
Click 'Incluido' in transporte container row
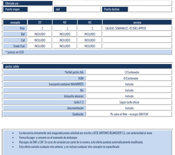[x=129, y=84]
